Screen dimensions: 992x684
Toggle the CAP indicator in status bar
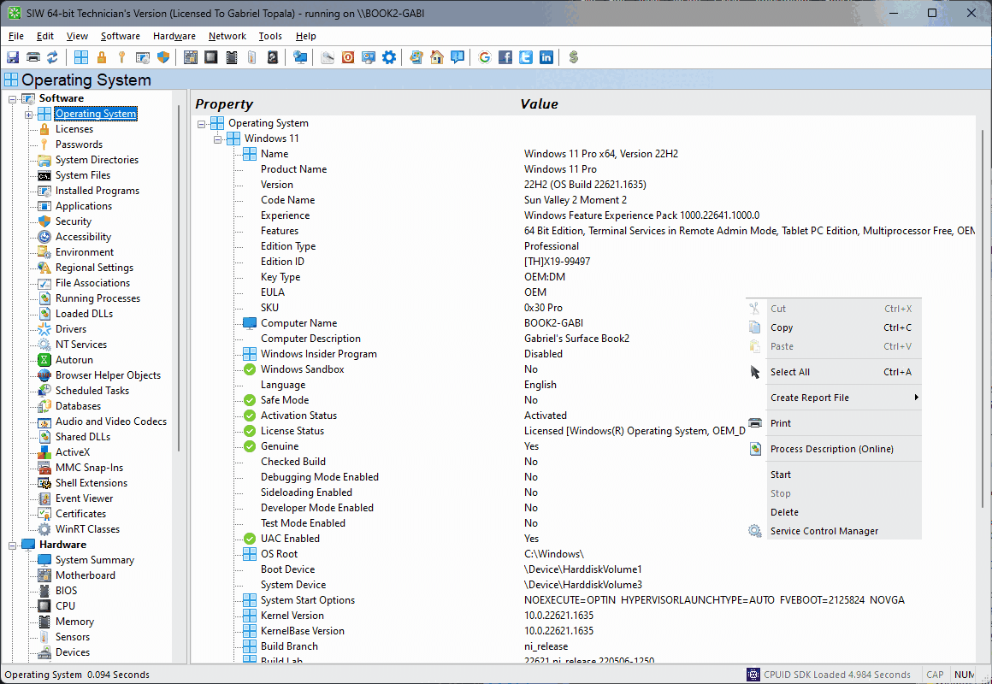tap(935, 674)
